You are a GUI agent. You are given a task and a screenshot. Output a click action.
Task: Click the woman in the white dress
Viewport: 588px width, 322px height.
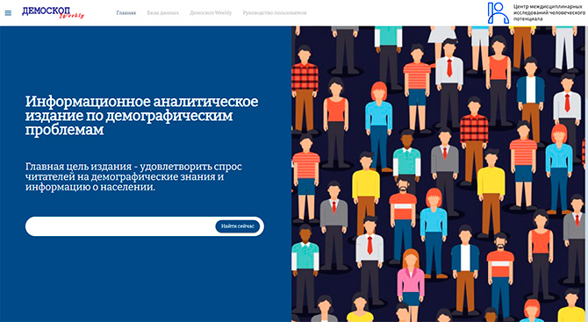click(441, 34)
